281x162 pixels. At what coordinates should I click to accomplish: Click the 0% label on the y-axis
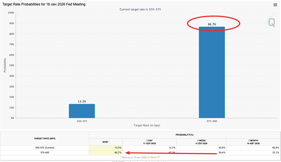(x=12, y=118)
